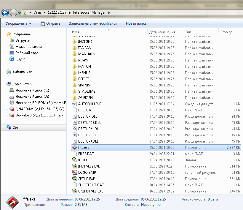
Task: Open disconnected QNAPDrive (Y:) network drive icon
Action: [12, 109]
